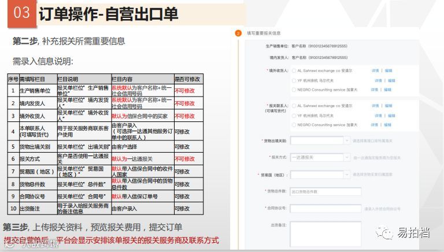Click 编辑 for YF 杭州余杭 in 报关联系人
The width and height of the screenshot is (444, 252).
click(391, 116)
